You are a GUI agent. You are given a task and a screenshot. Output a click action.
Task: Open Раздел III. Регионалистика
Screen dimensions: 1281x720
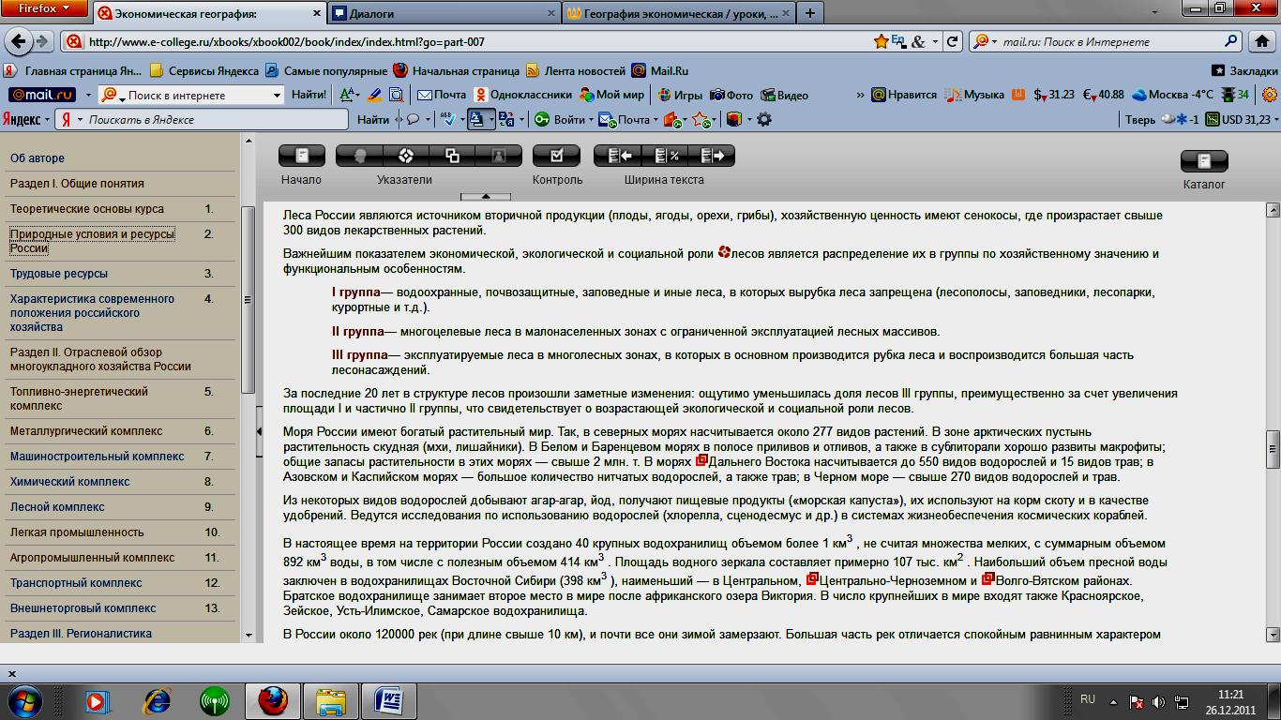click(81, 634)
